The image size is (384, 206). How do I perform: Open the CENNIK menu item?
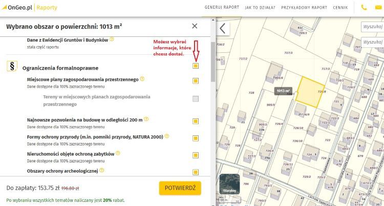coord(340,8)
